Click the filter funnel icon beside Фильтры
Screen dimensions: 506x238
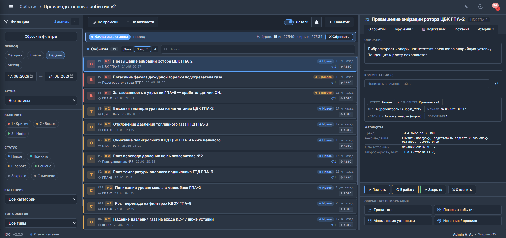point(6,22)
